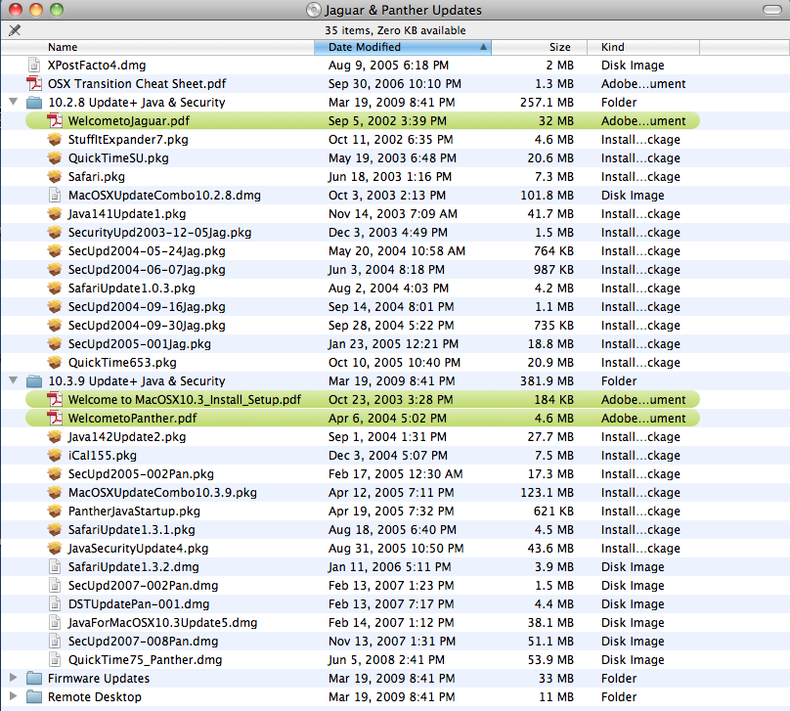Select the SecUpd2004-05-24Jag.pkg file name

[x=147, y=251]
